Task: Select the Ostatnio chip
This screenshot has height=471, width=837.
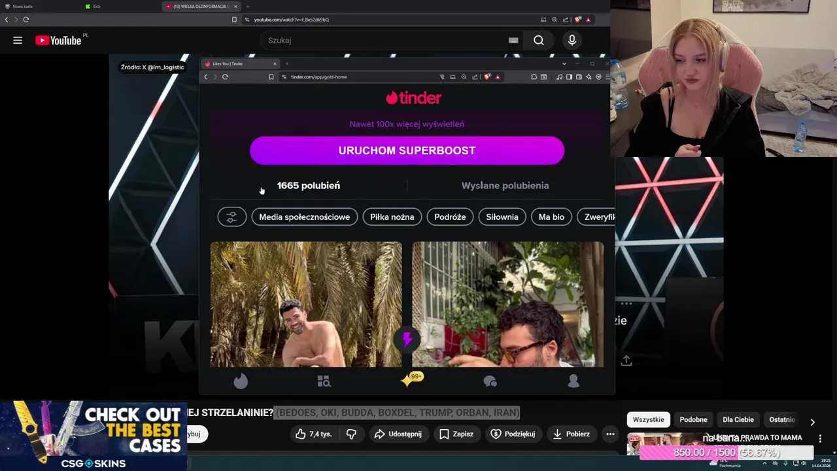Action: pos(782,420)
